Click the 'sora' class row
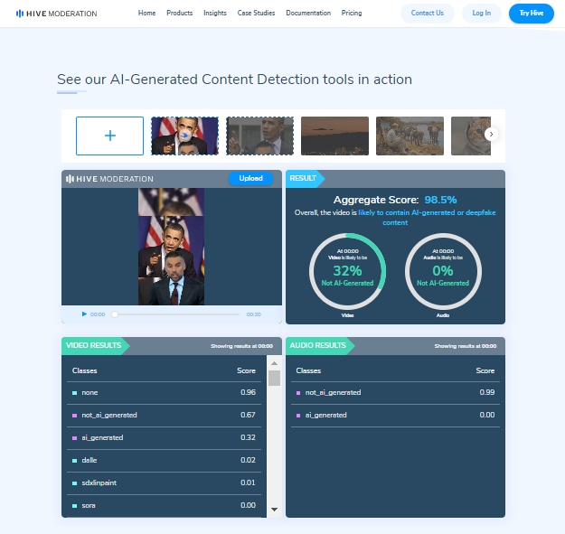Image resolution: width=565 pixels, height=534 pixels. (x=164, y=506)
